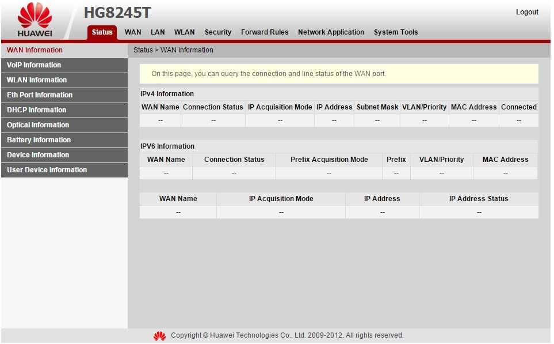Click the Huawei copyright text in footer
This screenshot has width=554, height=344.
287,335
